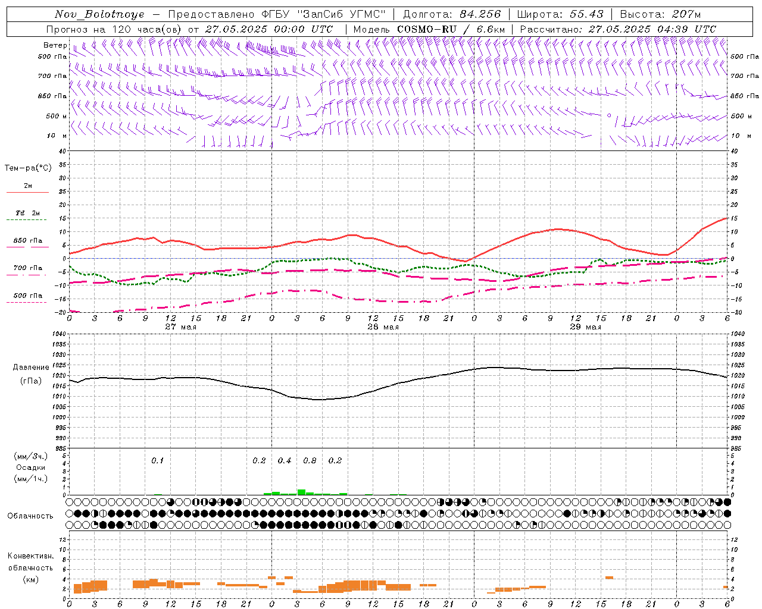
Task: Click the 500 гПа temperature legend line sample
Action: (x=27, y=303)
